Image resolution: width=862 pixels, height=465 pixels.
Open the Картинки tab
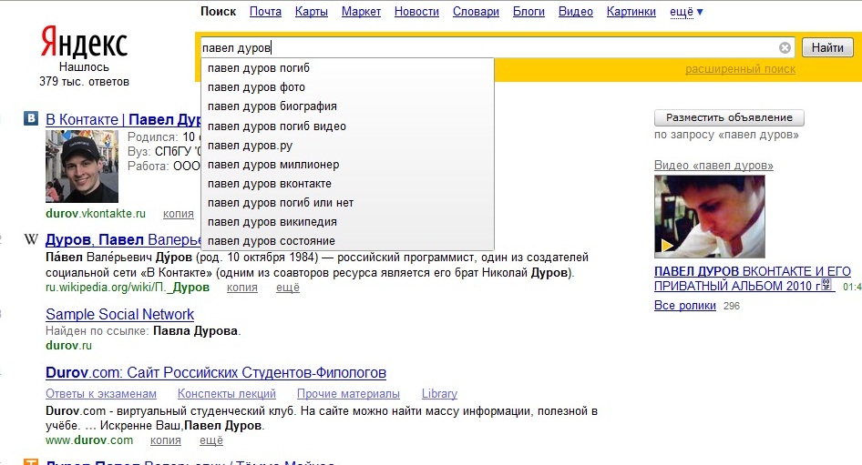click(x=631, y=12)
